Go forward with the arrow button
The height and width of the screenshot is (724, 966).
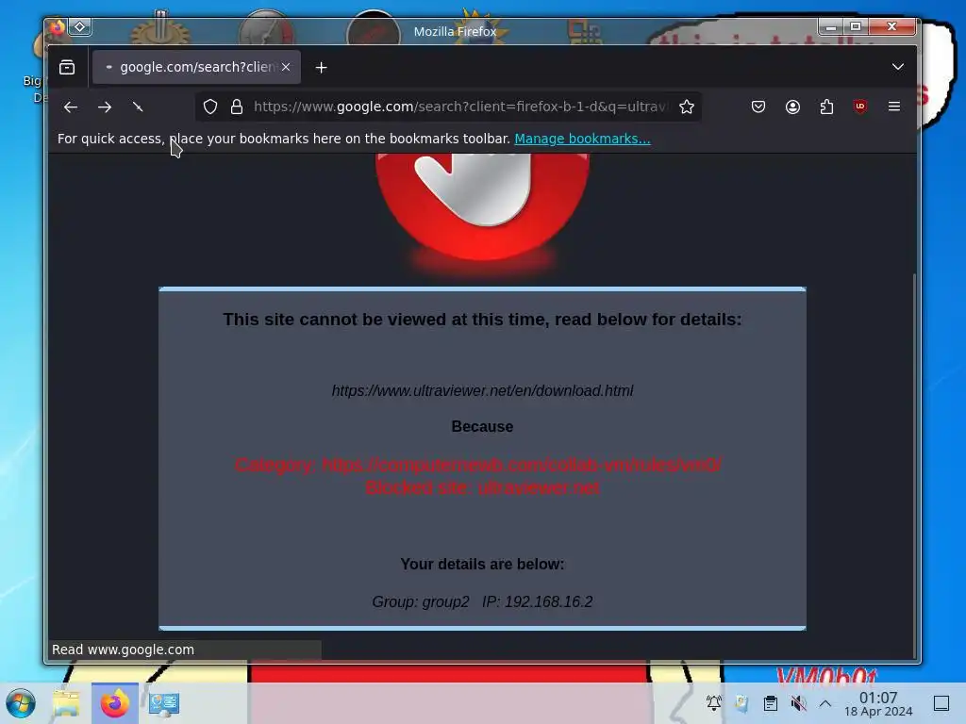click(x=105, y=107)
